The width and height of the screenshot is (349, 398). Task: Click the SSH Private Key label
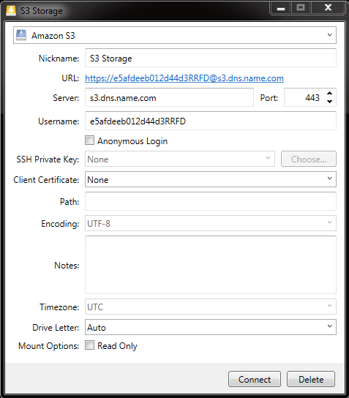point(48,159)
